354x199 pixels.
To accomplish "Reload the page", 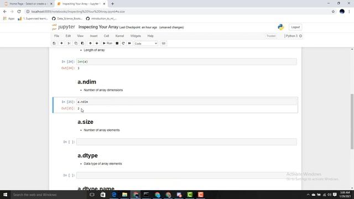I will (19, 12).
